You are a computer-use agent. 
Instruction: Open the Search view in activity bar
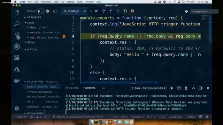point(17,24)
